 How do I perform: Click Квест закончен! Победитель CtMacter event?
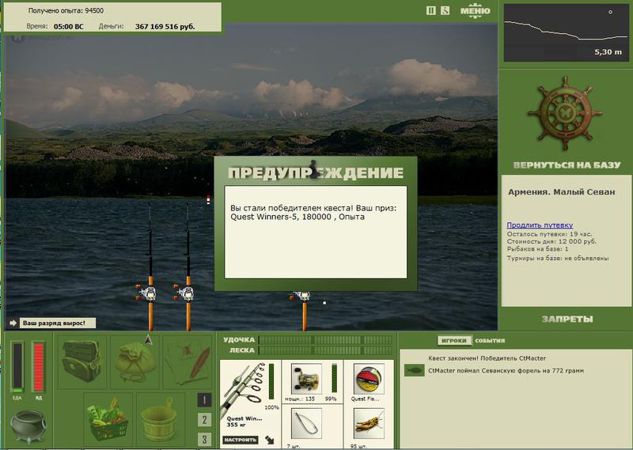487,358
